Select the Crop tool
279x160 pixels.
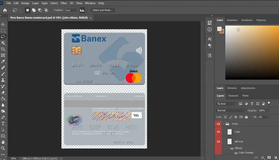point(3,49)
